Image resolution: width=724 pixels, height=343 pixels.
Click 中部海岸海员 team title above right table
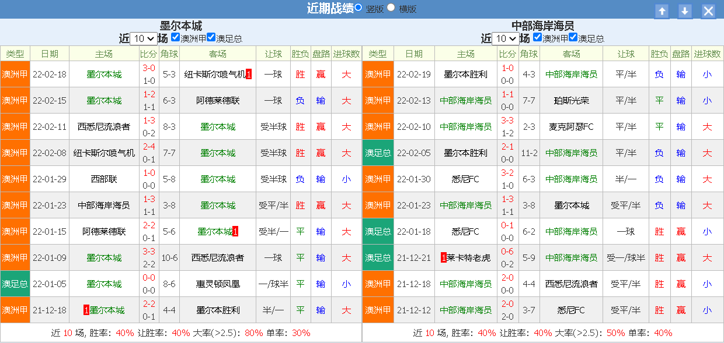543,26
